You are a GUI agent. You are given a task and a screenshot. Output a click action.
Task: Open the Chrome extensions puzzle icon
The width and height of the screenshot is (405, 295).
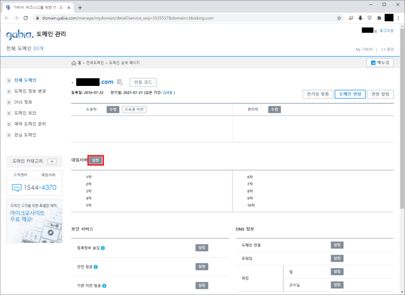pyautogui.click(x=379, y=18)
